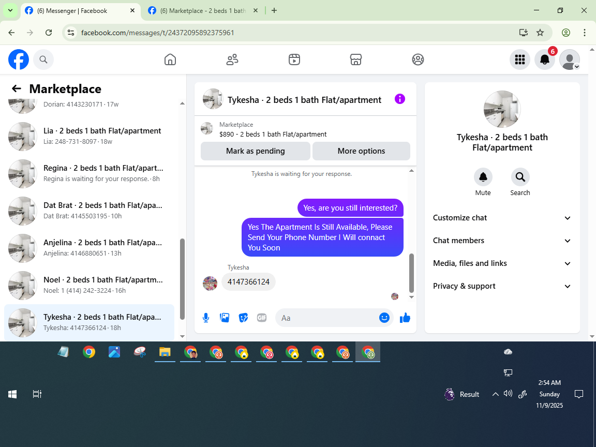Choose a sticker icon
596x447 pixels.
pyautogui.click(x=243, y=318)
